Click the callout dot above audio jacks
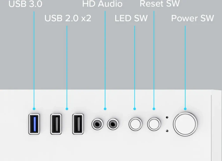This screenshot has height=161, width=222. [x=105, y=109]
